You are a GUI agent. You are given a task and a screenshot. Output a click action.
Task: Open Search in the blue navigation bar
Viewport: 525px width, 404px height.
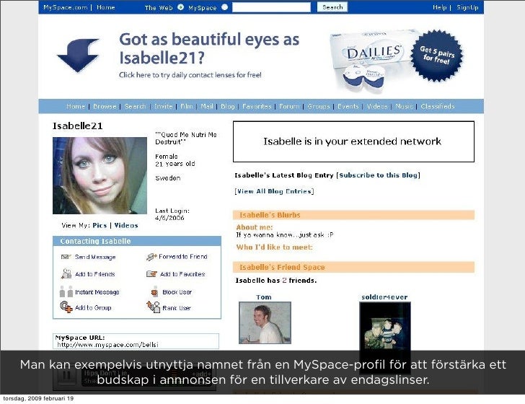pos(135,106)
